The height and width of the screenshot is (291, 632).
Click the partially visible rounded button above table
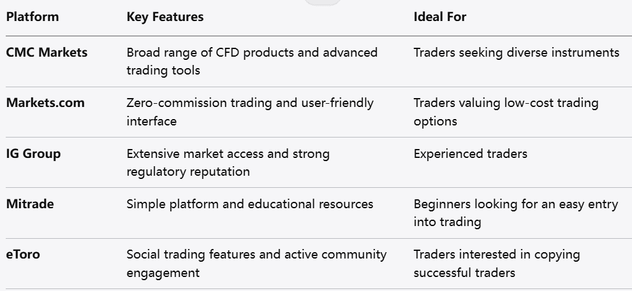pyautogui.click(x=323, y=2)
